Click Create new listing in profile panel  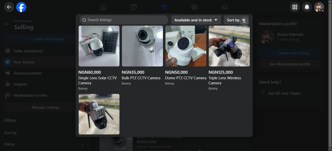point(290,53)
